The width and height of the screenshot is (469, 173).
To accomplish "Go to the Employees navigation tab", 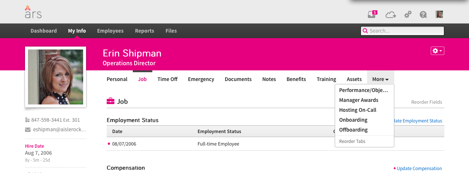I will (x=110, y=31).
